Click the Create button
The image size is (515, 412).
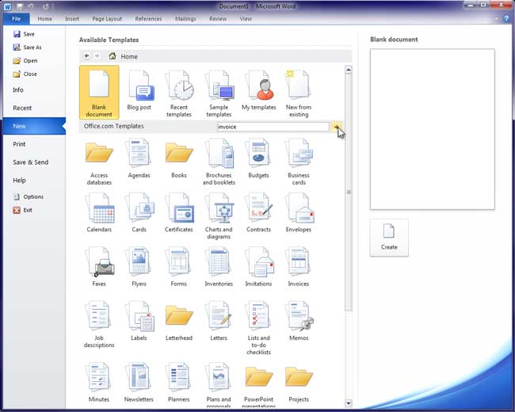(389, 238)
